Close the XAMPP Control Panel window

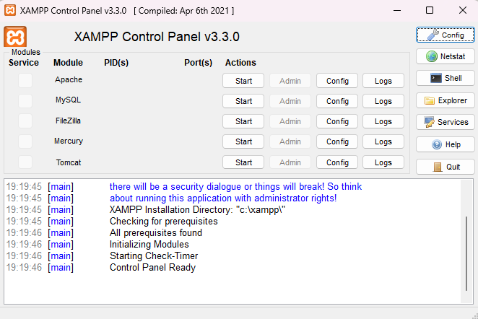(462, 10)
